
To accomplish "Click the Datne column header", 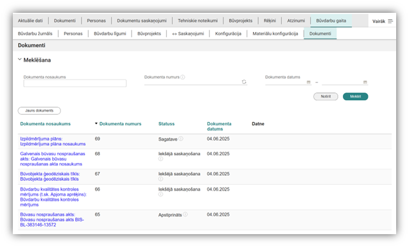I will point(258,124).
